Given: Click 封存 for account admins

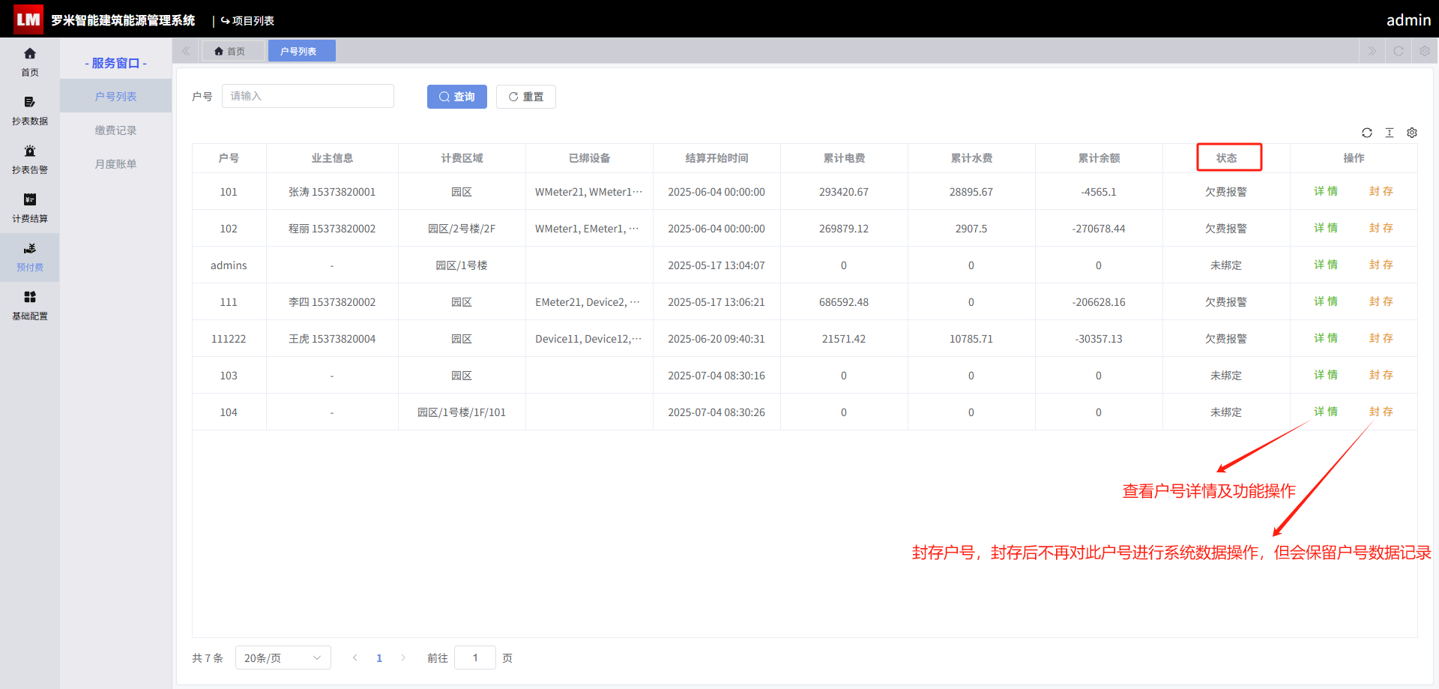Looking at the screenshot, I should (1381, 265).
